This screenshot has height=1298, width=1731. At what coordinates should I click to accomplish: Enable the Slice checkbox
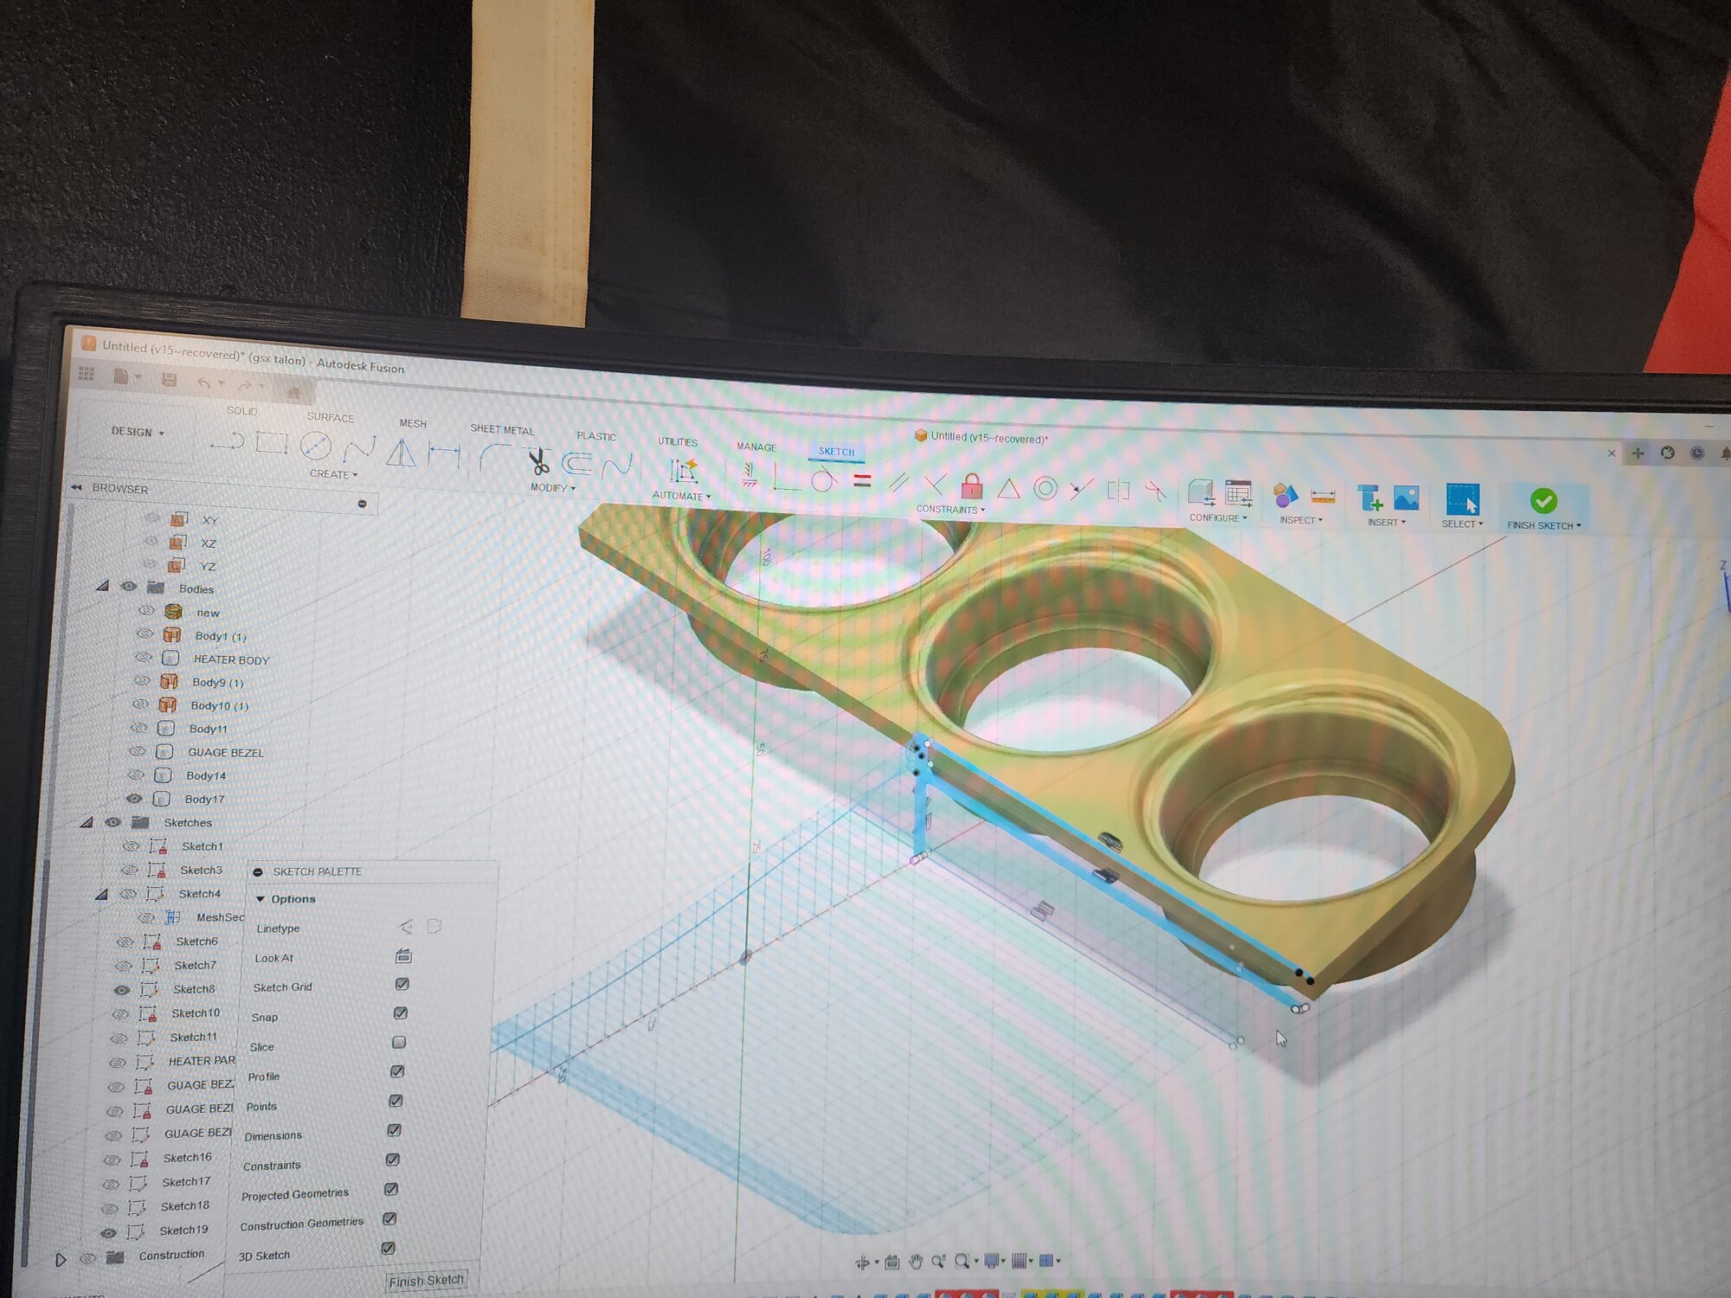(399, 1043)
